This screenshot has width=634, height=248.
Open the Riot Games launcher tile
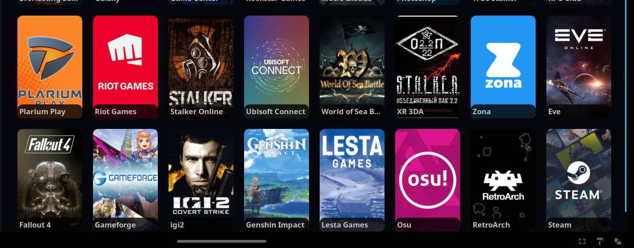[x=125, y=67]
